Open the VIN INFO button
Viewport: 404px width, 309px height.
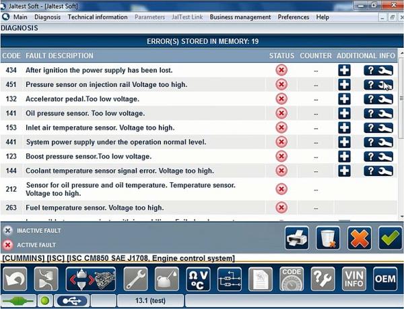point(354,279)
